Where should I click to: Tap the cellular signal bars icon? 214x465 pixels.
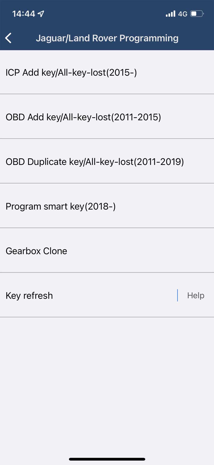click(x=170, y=14)
